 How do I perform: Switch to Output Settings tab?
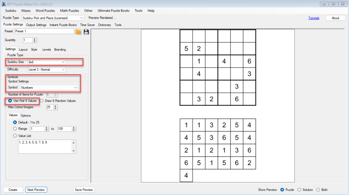(x=36, y=25)
